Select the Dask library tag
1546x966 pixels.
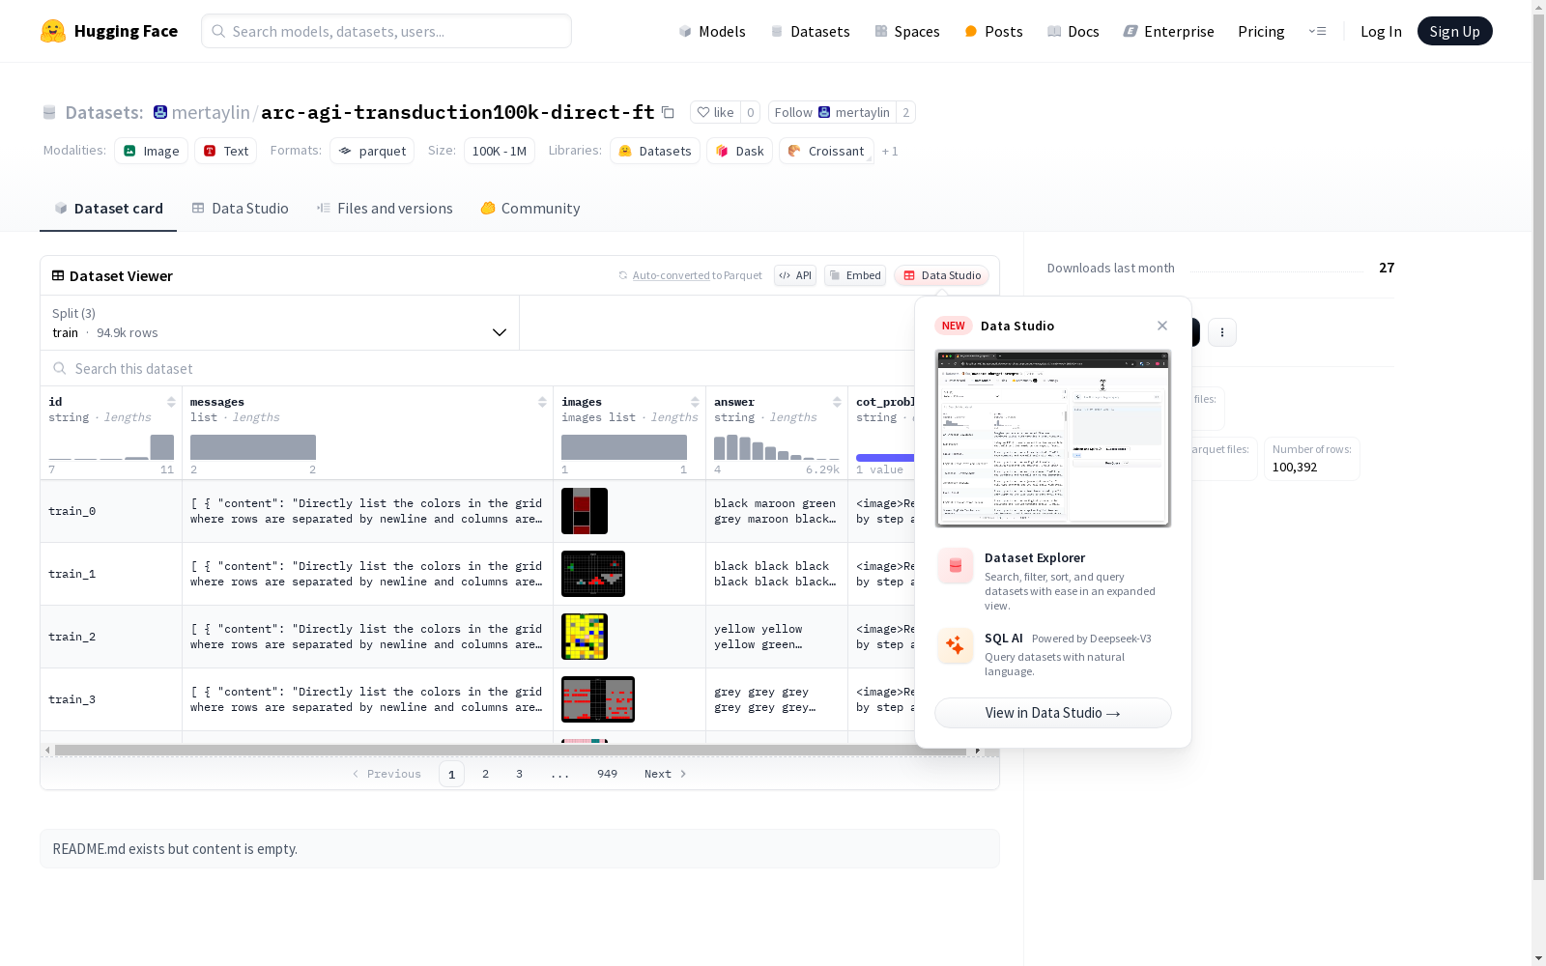(x=740, y=151)
